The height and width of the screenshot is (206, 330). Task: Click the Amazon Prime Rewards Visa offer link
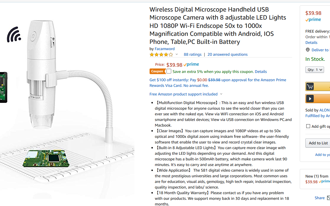[218, 83]
